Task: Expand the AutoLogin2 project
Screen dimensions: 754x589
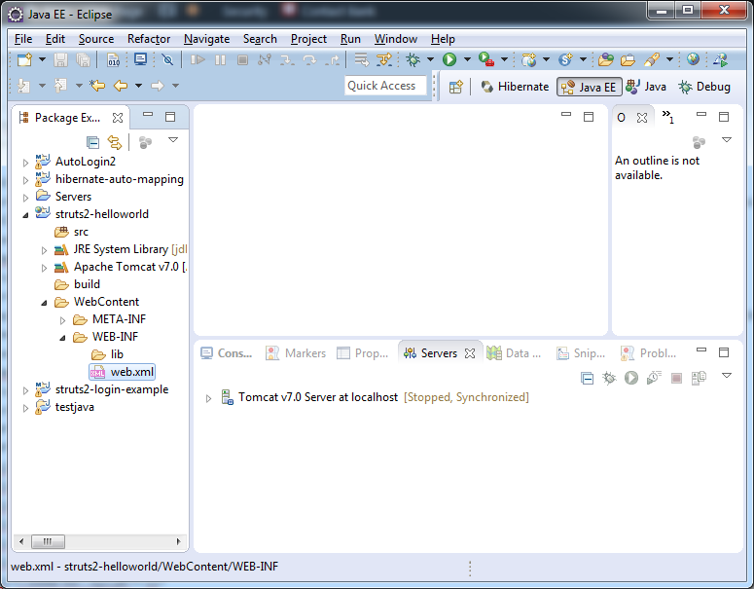Action: click(25, 163)
